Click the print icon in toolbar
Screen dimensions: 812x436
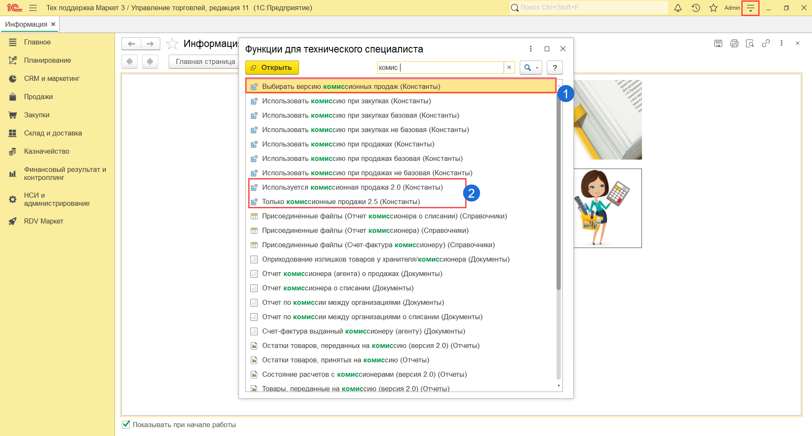734,43
